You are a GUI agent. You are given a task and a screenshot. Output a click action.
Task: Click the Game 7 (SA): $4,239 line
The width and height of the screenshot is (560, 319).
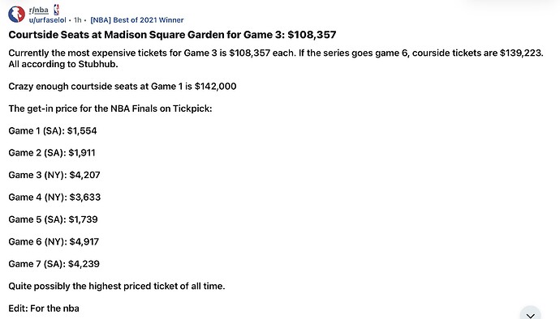tap(54, 264)
